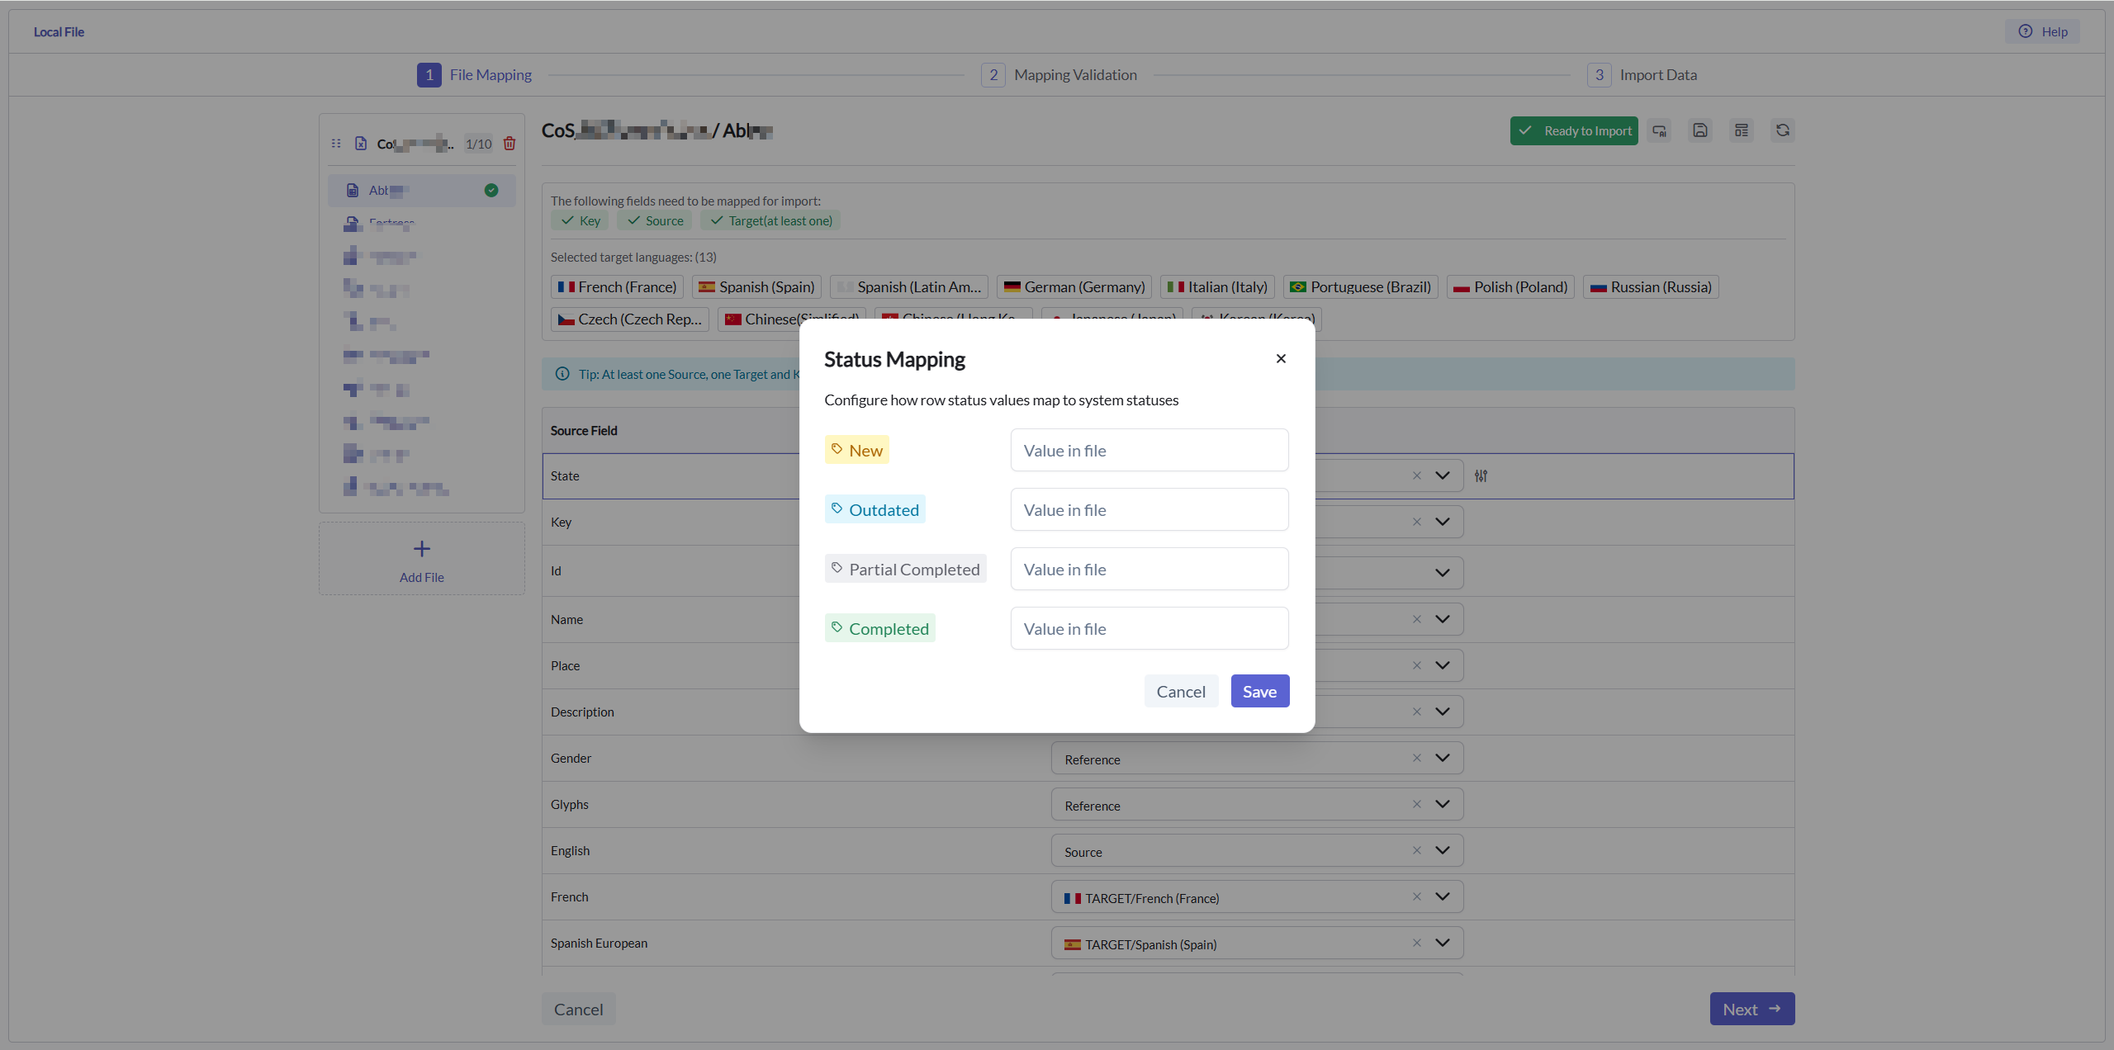The width and height of the screenshot is (2114, 1050).
Task: Save the mapping with the floppy disk icon
Action: (x=1699, y=130)
